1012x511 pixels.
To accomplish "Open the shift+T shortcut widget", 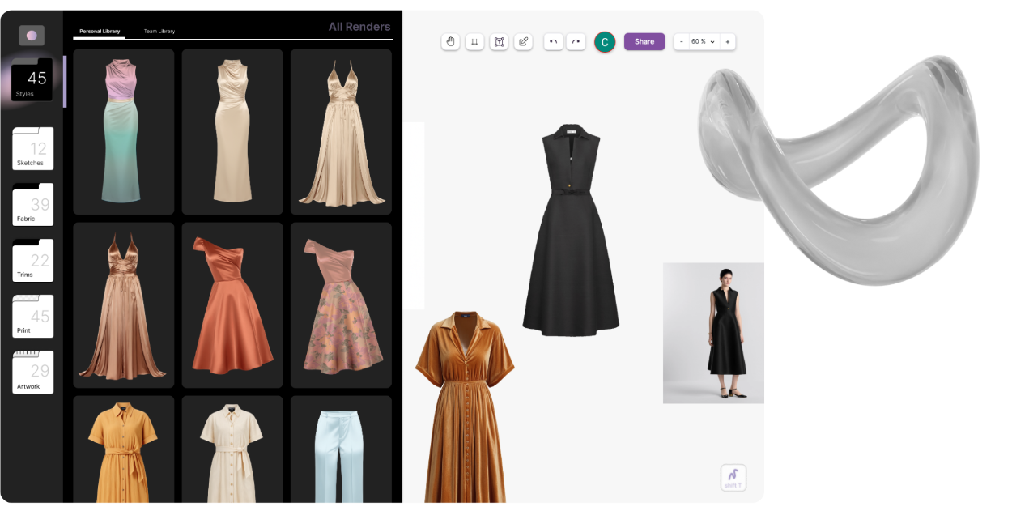I will pyautogui.click(x=733, y=477).
